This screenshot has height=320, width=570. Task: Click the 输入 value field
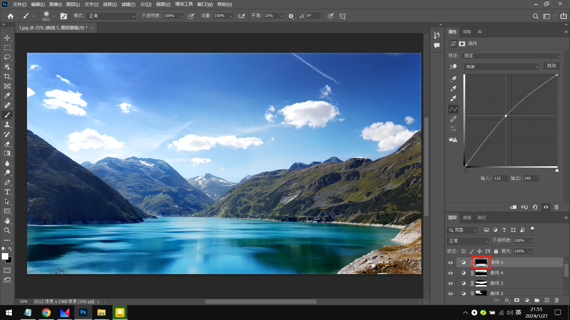501,178
